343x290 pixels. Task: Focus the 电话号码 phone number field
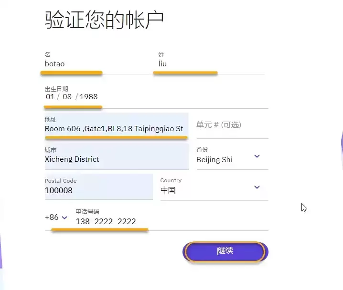point(143,221)
